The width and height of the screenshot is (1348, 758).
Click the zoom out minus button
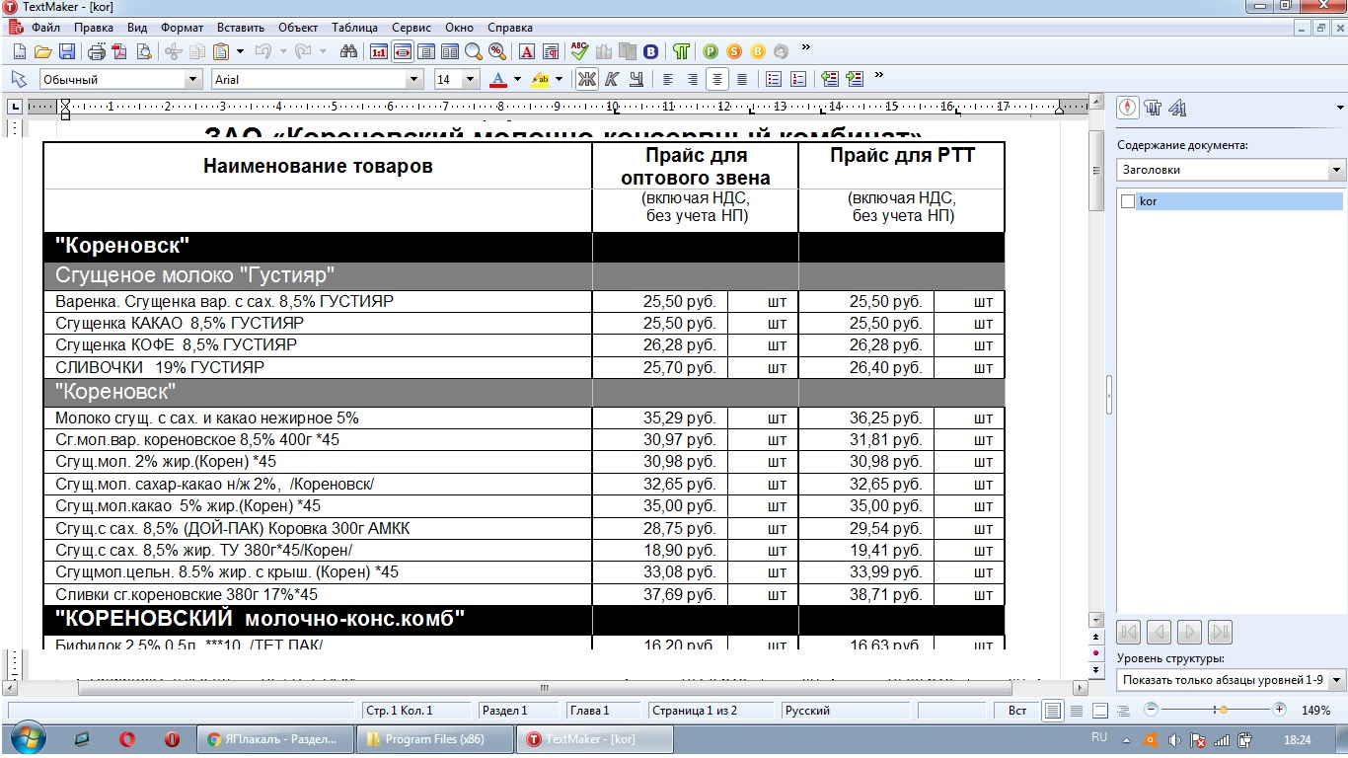[x=1151, y=710]
